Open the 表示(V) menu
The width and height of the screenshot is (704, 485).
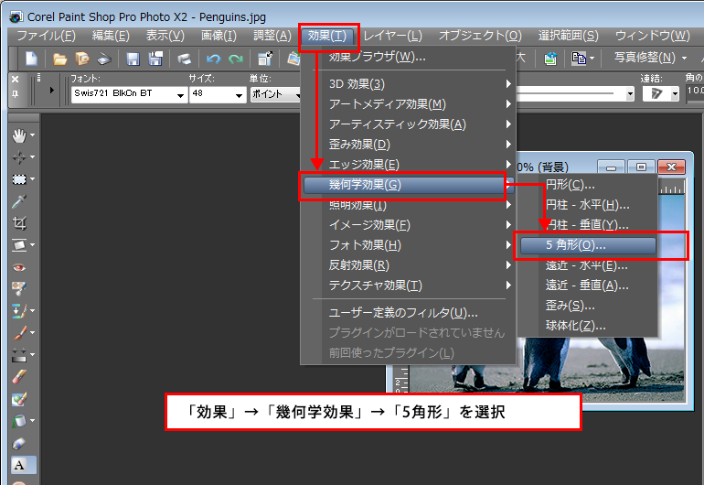[165, 36]
